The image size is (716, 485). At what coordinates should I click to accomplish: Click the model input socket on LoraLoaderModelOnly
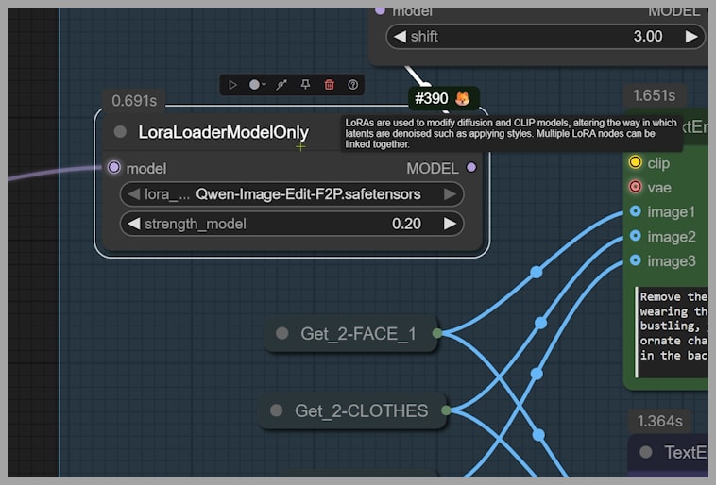tap(114, 168)
